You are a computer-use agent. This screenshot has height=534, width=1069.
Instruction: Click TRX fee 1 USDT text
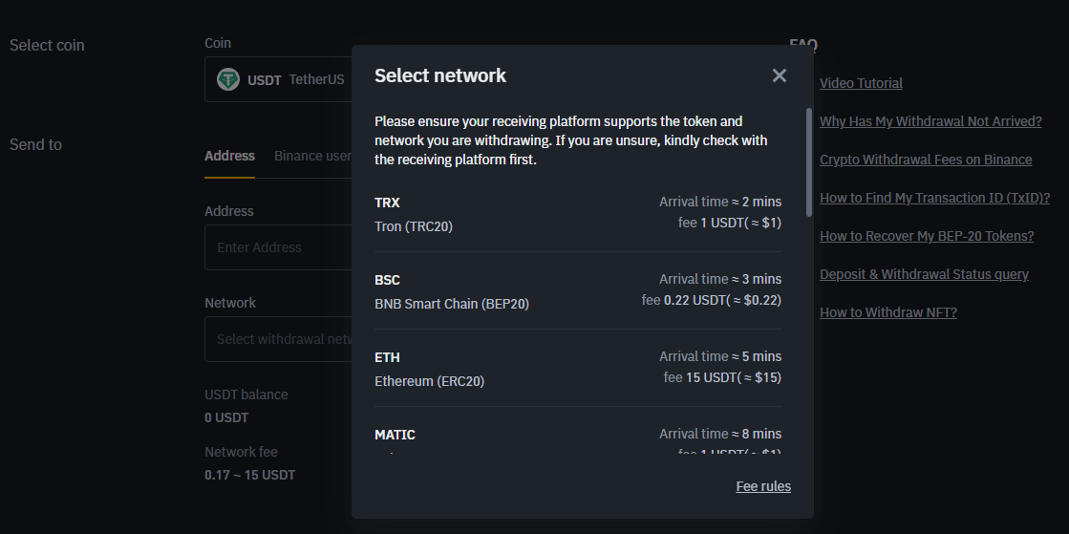730,223
